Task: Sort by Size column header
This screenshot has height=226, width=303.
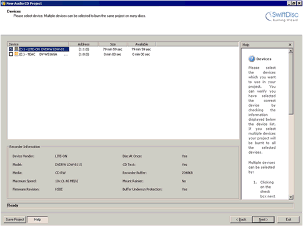Action: coord(112,44)
